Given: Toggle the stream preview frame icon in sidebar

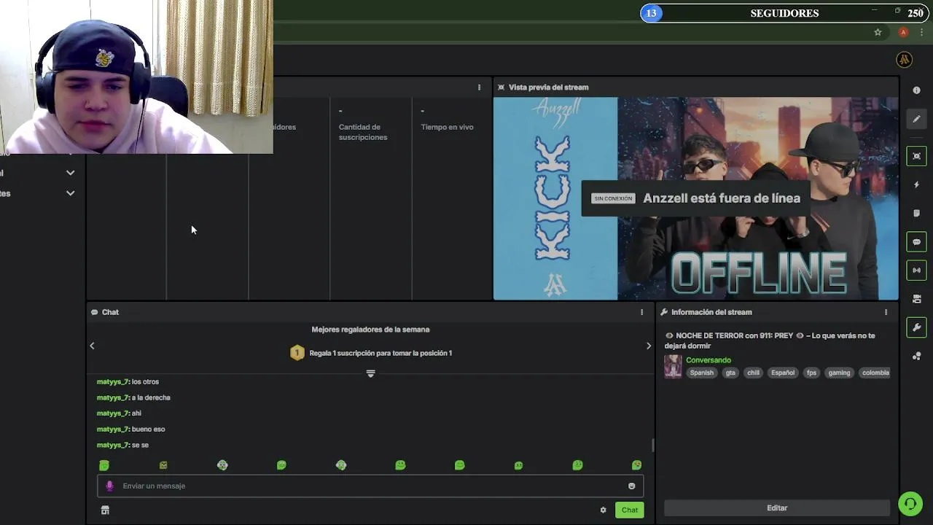Looking at the screenshot, I should 916,156.
